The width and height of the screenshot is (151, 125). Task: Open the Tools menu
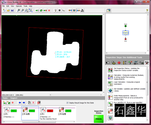pyautogui.click(x=25, y=6)
